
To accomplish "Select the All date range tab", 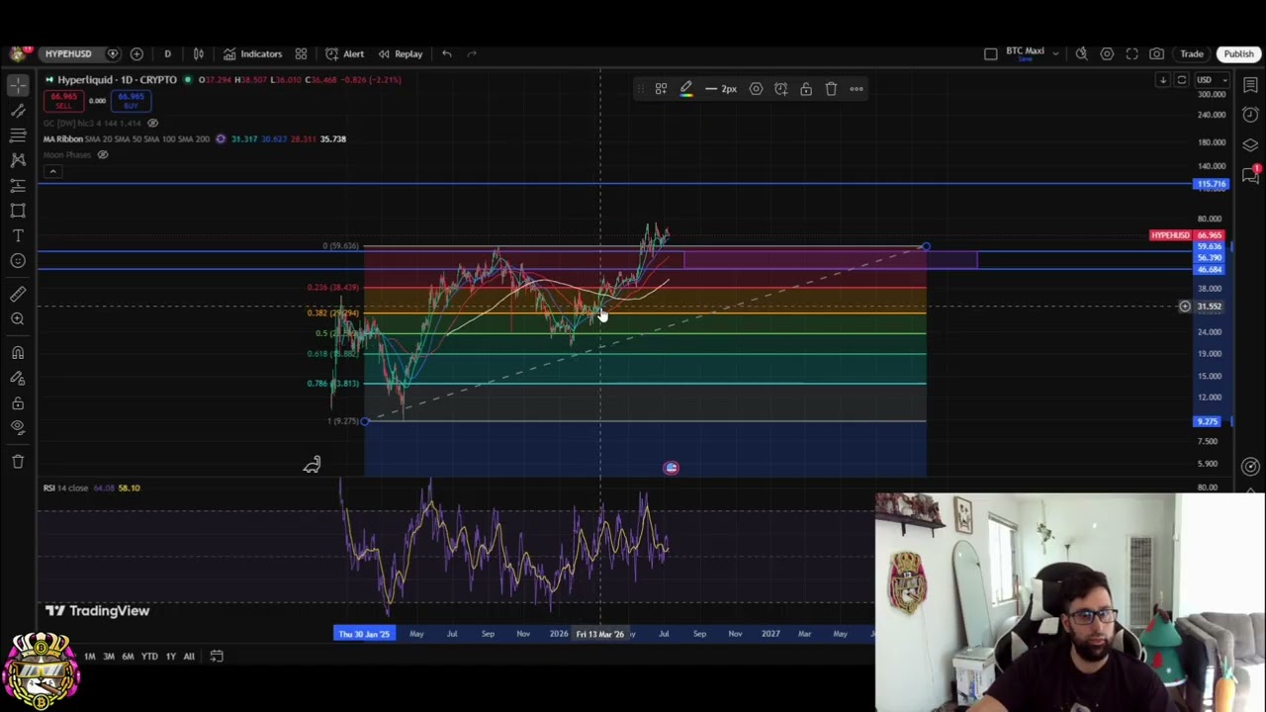I will [x=189, y=656].
